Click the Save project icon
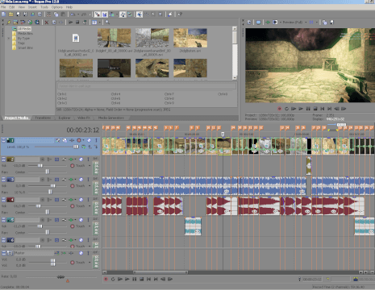Image resolution: width=375 pixels, height=290 pixels. 18,14
